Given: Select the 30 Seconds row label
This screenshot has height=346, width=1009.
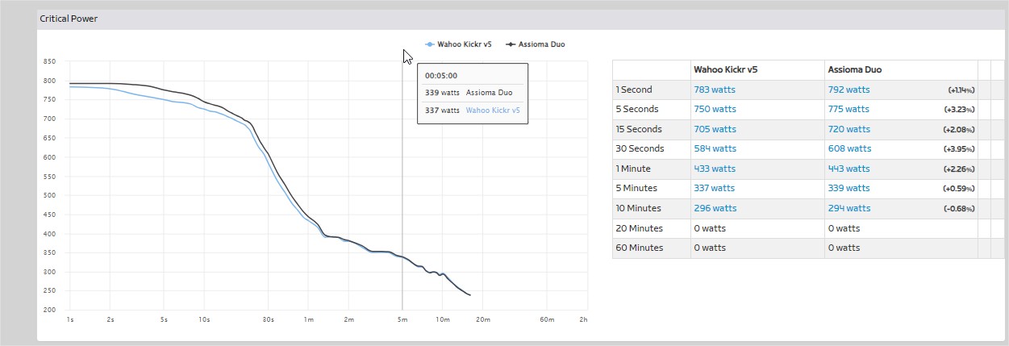Looking at the screenshot, I should (640, 148).
